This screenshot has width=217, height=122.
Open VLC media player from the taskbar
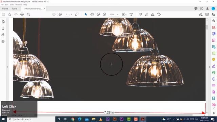[x=101, y=119]
